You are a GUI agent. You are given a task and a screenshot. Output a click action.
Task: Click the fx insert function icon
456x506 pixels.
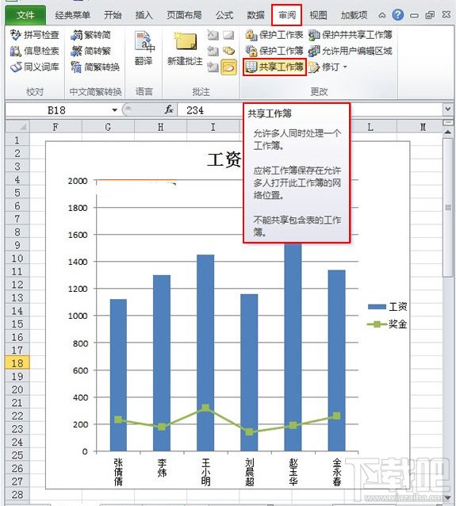pos(169,109)
